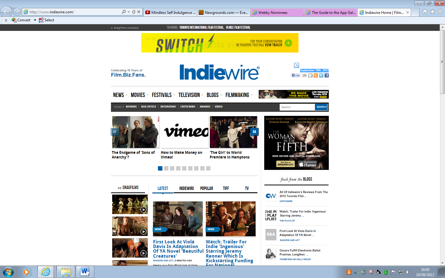Screen dimensions: 445x278
Task: Go back with the browser Back arrow
Action: tap(6, 12)
